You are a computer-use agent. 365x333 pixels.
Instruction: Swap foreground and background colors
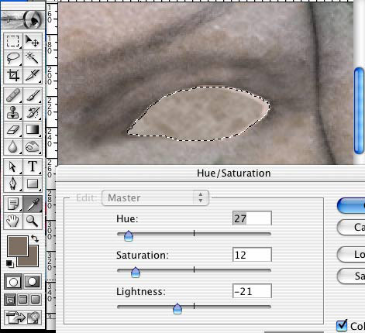coord(35,239)
